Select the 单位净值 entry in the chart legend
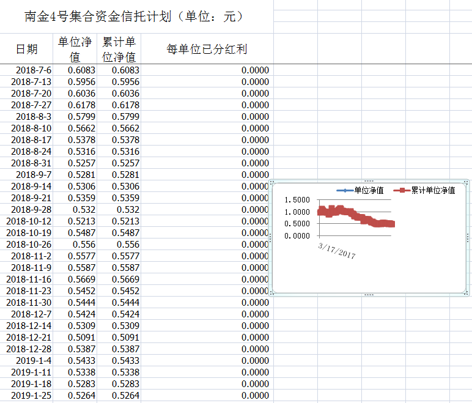472x403 pixels. pyautogui.click(x=360, y=190)
